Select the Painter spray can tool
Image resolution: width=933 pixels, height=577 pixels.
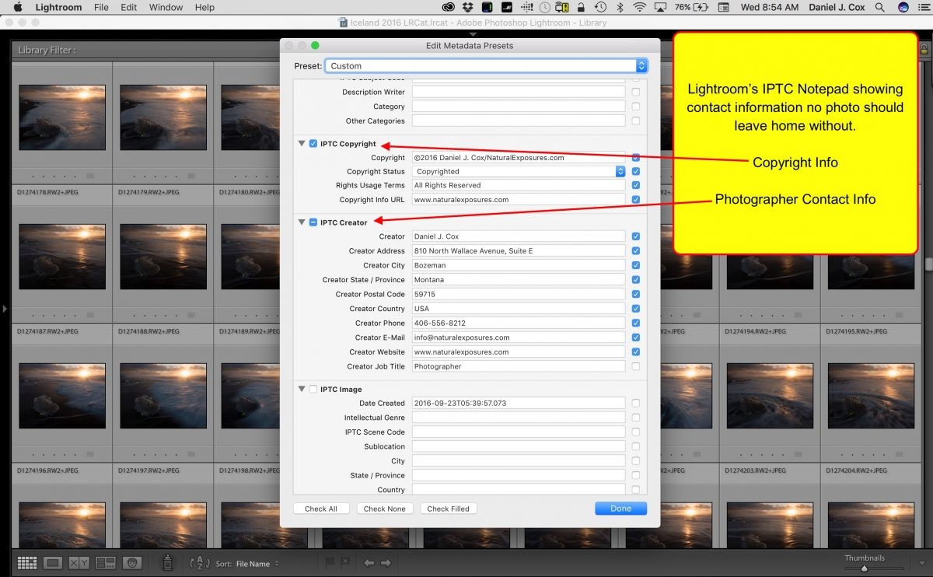pyautogui.click(x=167, y=562)
